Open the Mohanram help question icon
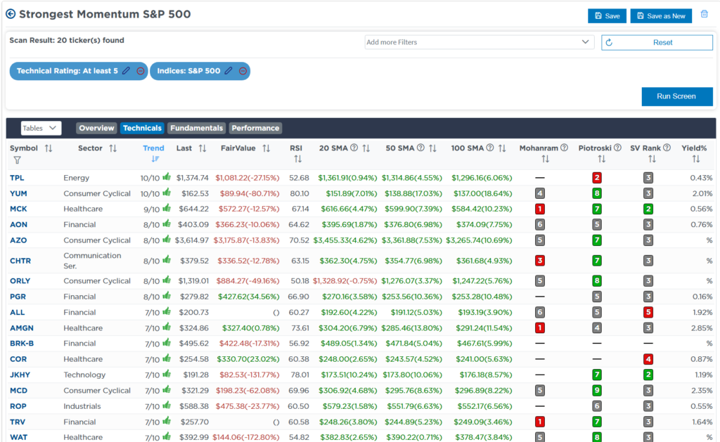The width and height of the screenshot is (720, 442). point(565,148)
